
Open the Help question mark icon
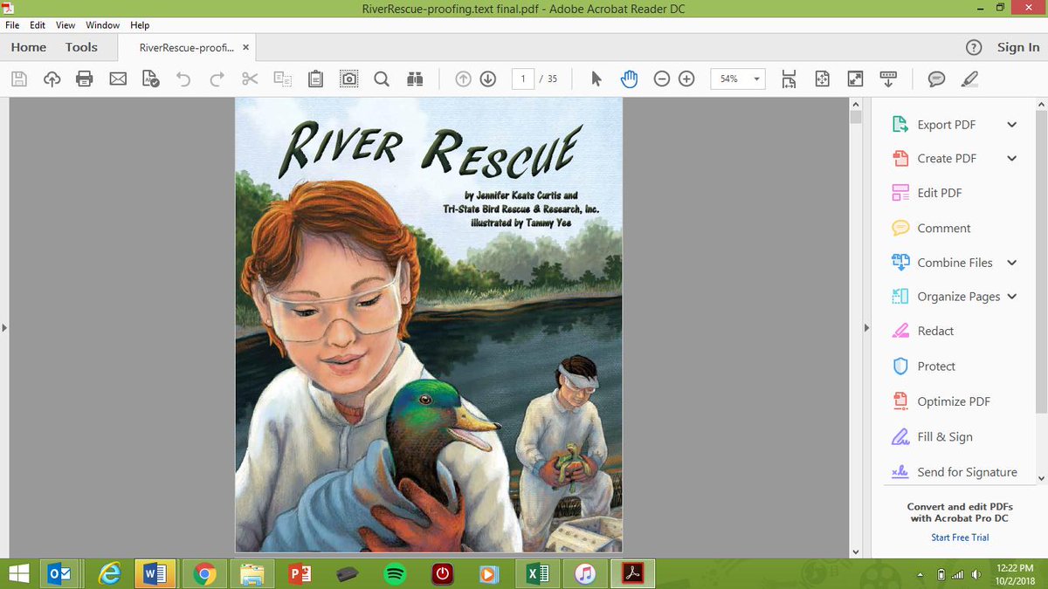[x=974, y=48]
